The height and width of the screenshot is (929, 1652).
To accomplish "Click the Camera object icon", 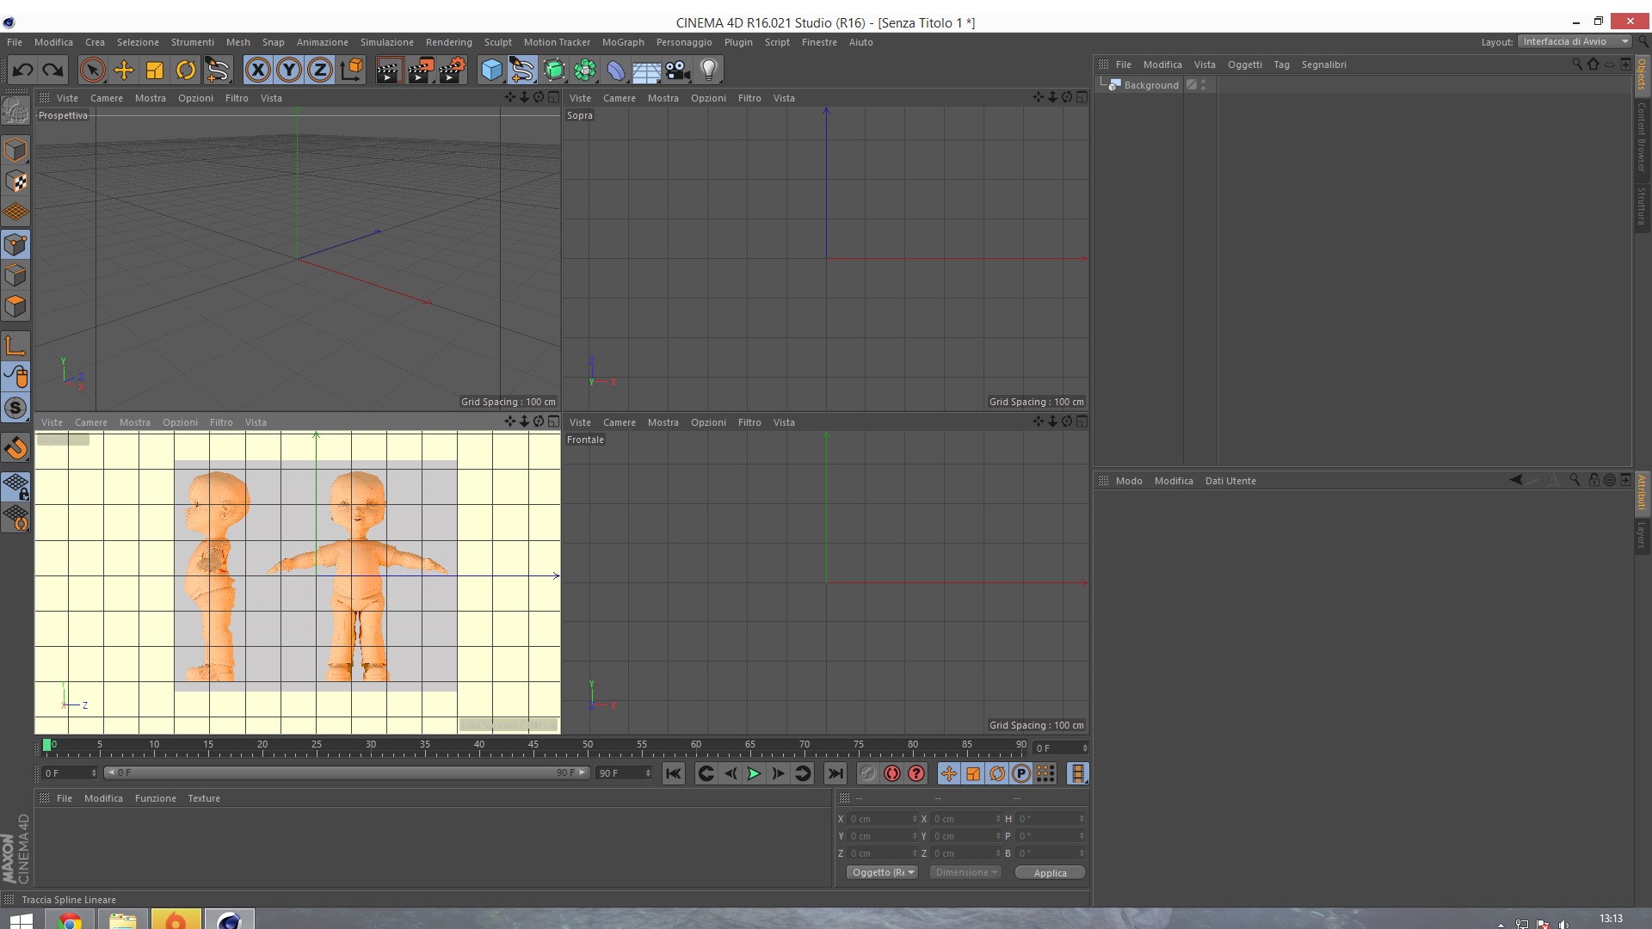I will 678,71.
